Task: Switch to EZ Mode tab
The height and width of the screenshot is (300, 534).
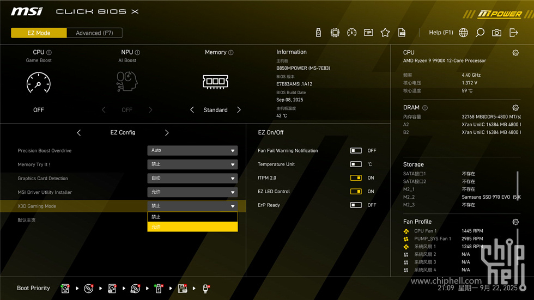Action: pos(39,33)
